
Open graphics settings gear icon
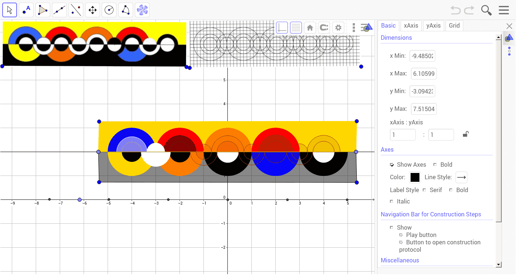pos(338,28)
